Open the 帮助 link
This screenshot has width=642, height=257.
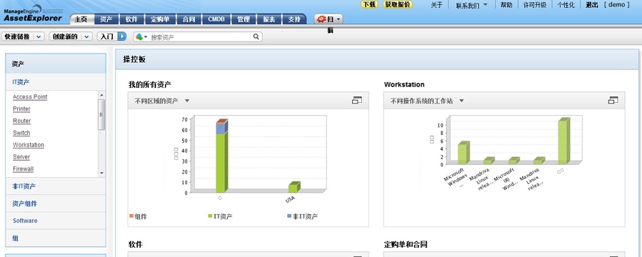pos(506,5)
